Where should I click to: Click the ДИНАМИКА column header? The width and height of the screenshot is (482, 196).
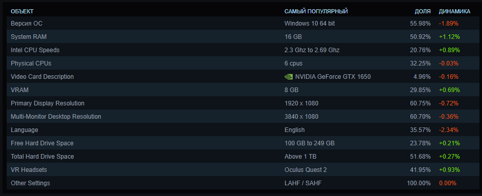click(x=454, y=11)
